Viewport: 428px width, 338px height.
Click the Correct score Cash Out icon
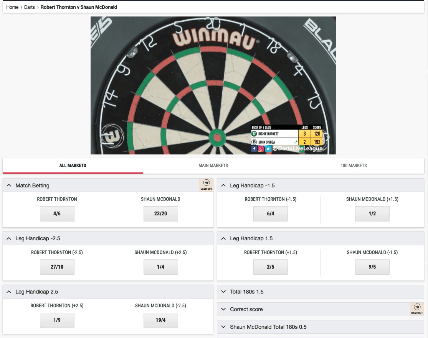point(417,309)
